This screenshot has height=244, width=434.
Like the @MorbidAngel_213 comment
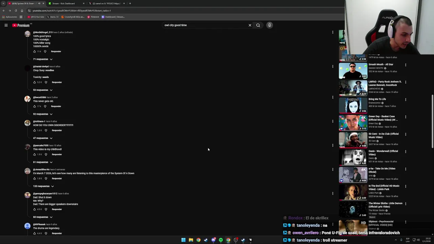coord(35,52)
